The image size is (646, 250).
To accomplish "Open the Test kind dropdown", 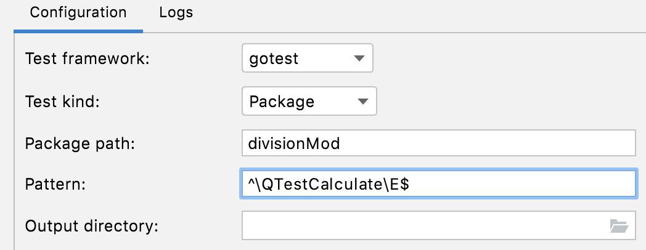I will (x=309, y=102).
